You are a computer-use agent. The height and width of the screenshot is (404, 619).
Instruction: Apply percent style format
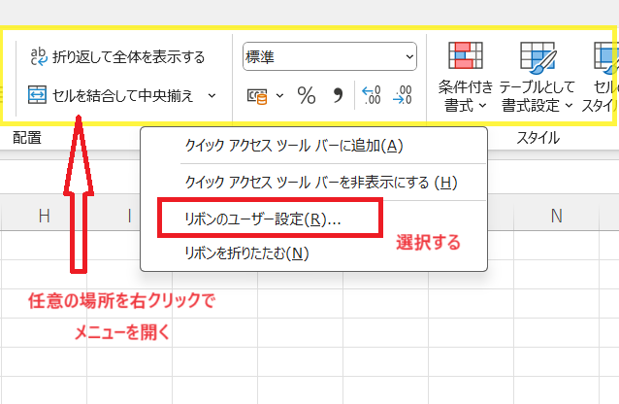coord(307,95)
